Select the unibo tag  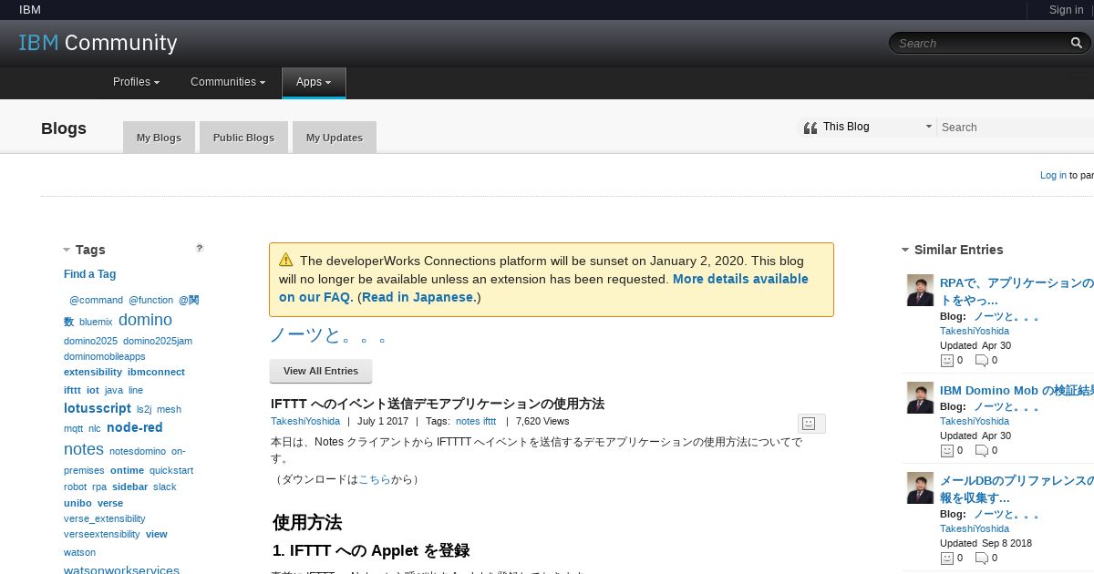click(77, 503)
